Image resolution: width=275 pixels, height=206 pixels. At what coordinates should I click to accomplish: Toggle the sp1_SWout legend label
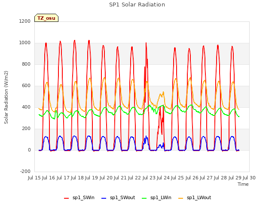[122, 198]
